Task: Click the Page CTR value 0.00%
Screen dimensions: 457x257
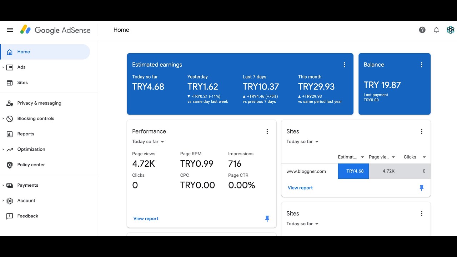Action: point(242,185)
